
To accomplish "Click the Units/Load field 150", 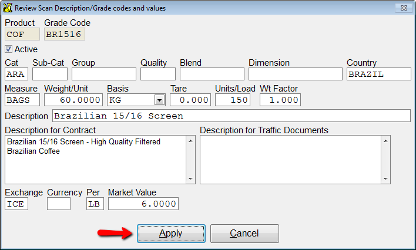I will pos(233,100).
